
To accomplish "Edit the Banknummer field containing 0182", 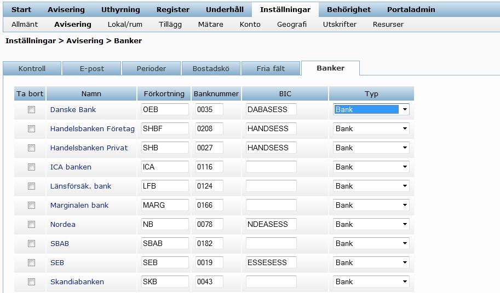I will click(209, 243).
